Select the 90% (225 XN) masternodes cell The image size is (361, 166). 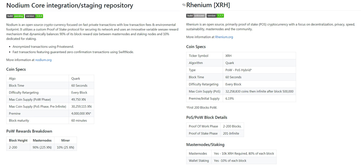42,147
